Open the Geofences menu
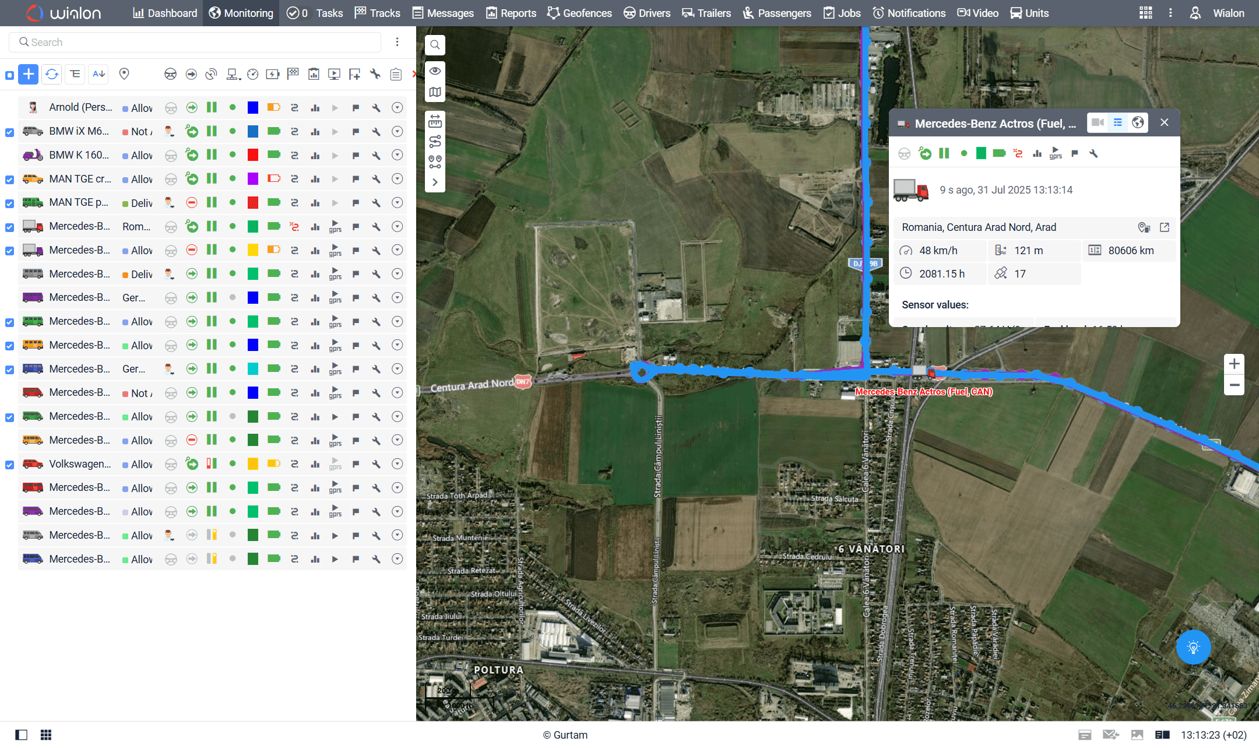 (579, 13)
